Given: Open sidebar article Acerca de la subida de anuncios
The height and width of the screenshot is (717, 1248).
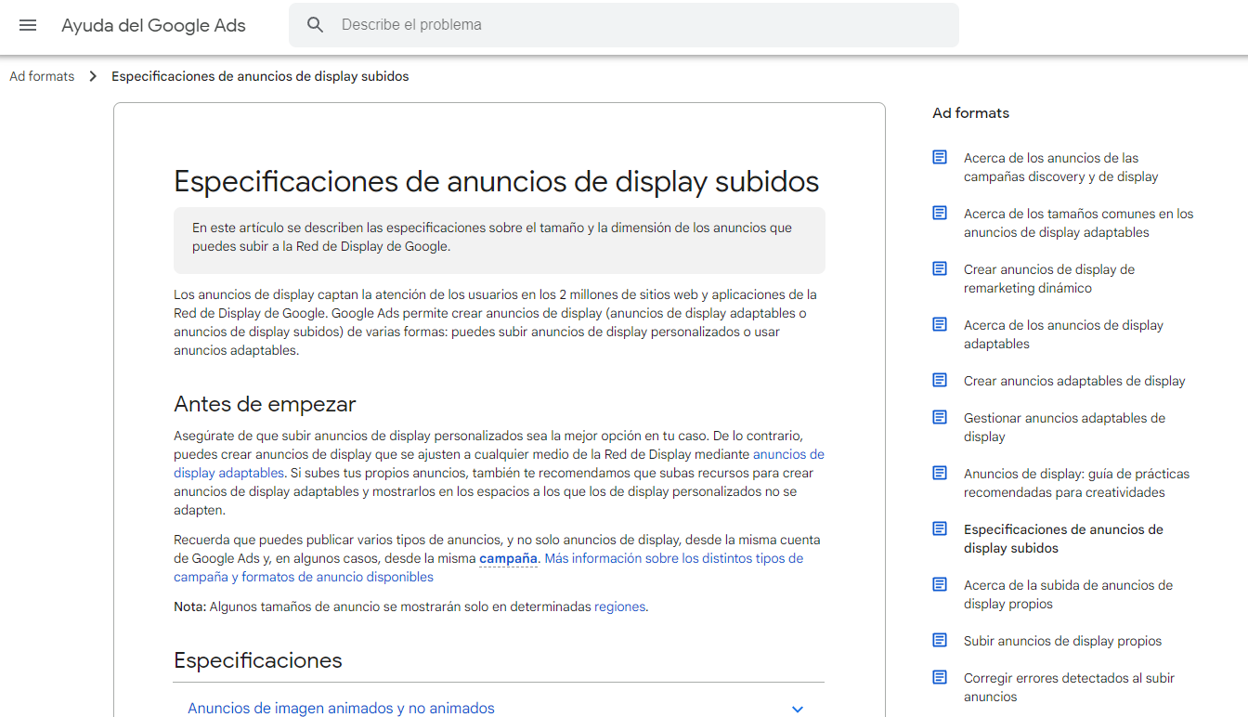Looking at the screenshot, I should click(x=1068, y=594).
